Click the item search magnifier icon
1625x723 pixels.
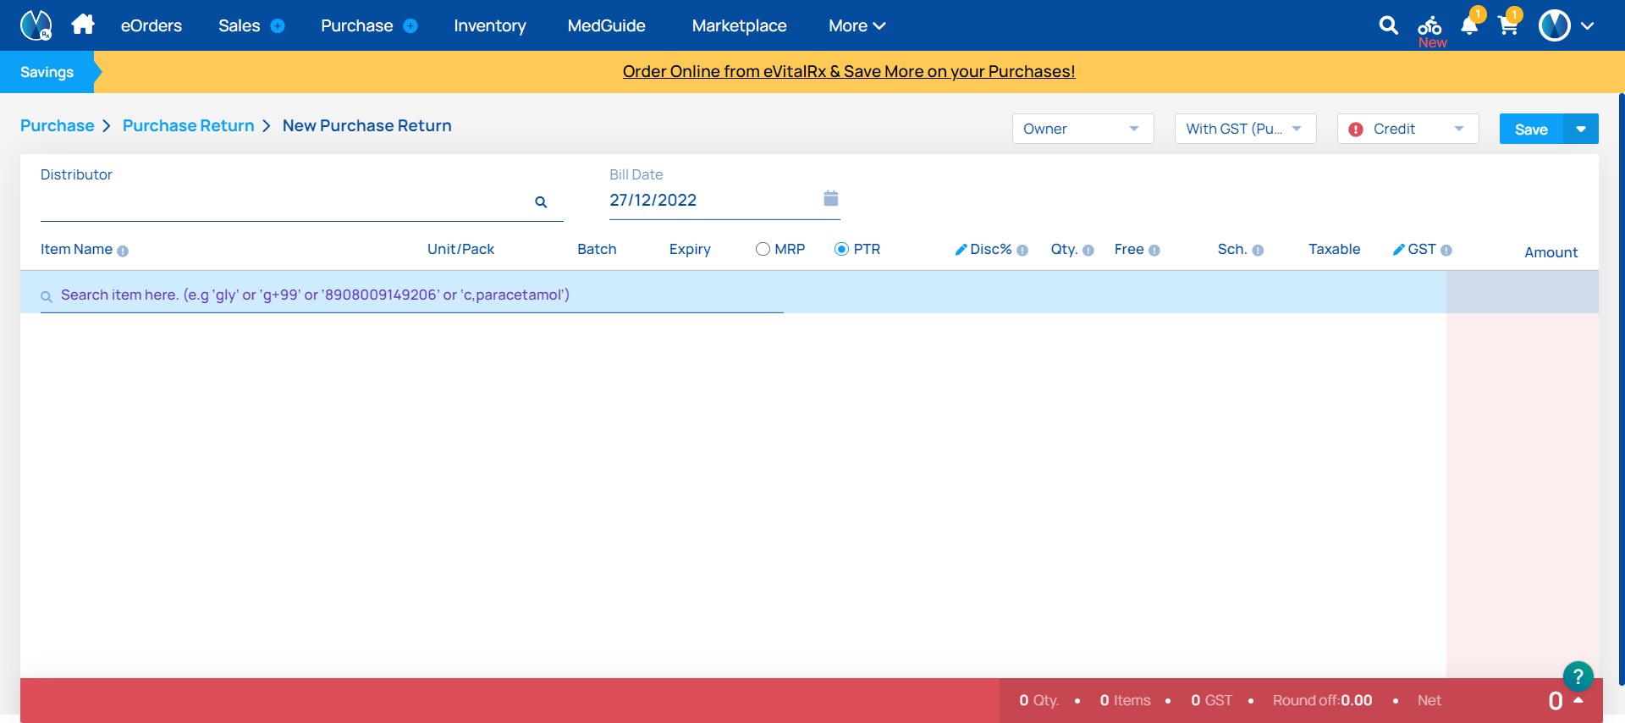tap(47, 296)
